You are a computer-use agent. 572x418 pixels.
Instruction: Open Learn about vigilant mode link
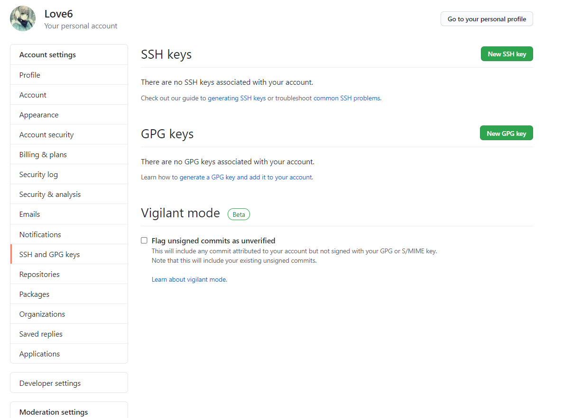pyautogui.click(x=189, y=280)
